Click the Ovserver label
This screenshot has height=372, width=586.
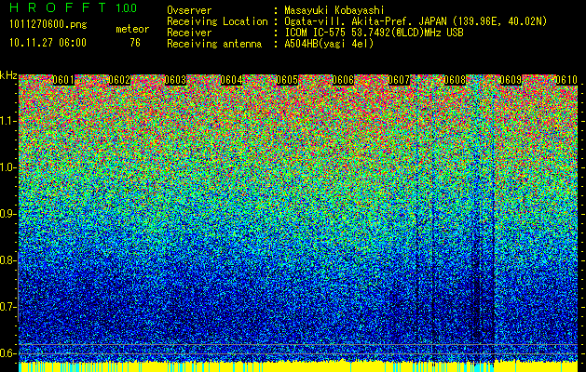click(189, 10)
